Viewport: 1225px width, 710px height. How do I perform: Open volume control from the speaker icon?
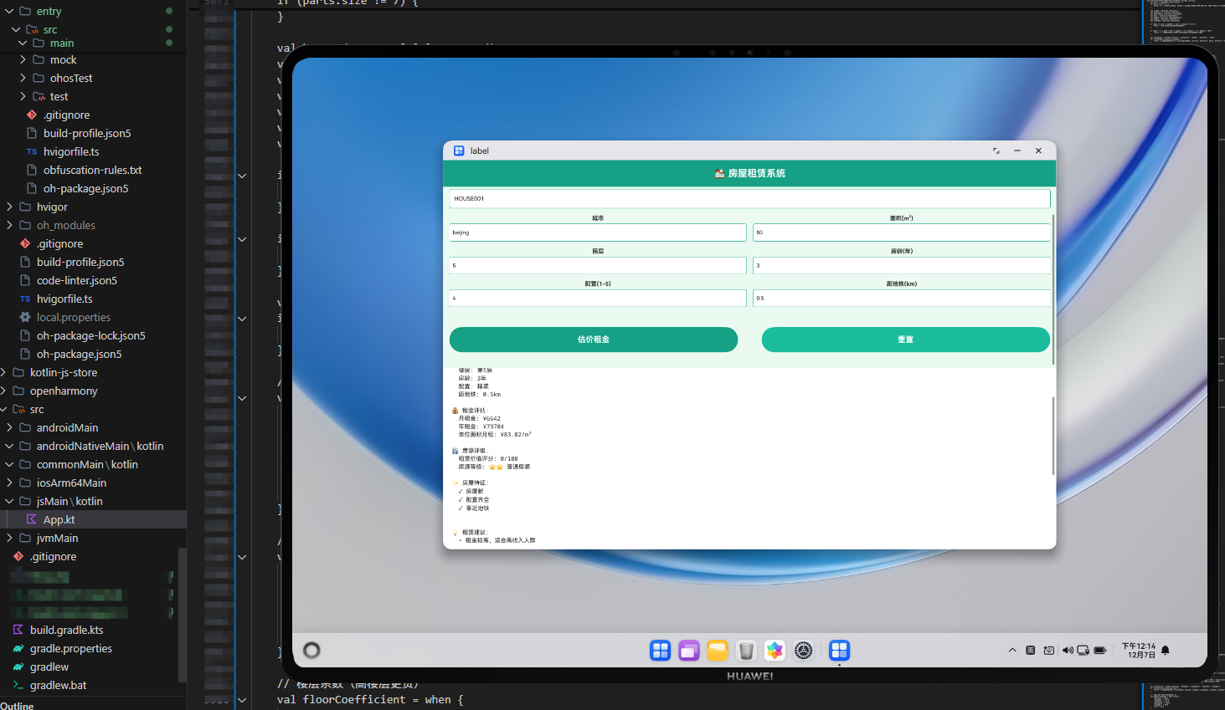(x=1068, y=650)
